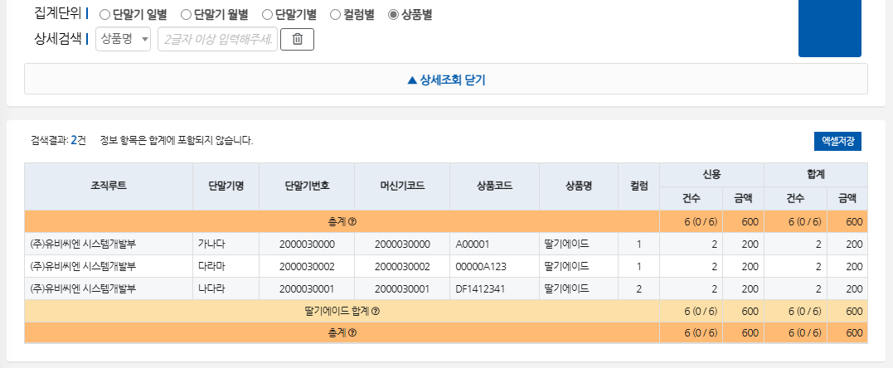
Task: Click the large blue search button
Action: [x=830, y=28]
